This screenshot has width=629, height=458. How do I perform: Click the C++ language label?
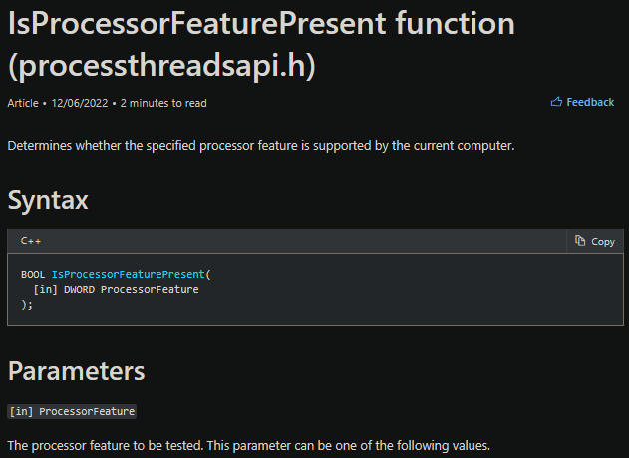pos(31,241)
